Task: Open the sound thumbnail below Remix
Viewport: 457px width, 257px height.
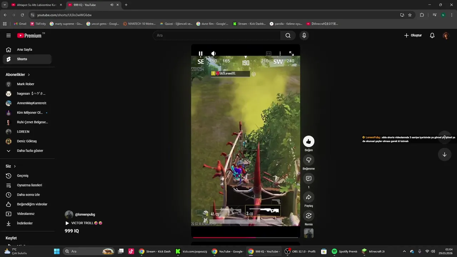Action: point(308,233)
